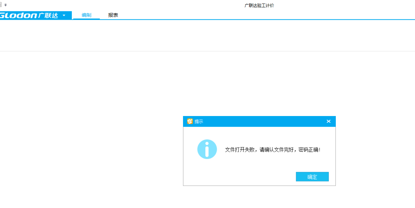Expand the quick access toolbar customize arrow
Viewport: 415px width, 208px height.
click(x=6, y=5)
